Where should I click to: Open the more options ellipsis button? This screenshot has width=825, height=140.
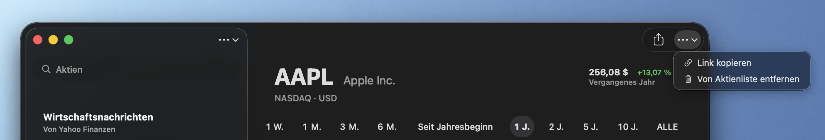click(687, 40)
